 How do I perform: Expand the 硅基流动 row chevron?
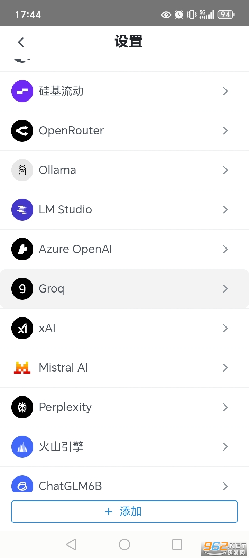(x=225, y=91)
